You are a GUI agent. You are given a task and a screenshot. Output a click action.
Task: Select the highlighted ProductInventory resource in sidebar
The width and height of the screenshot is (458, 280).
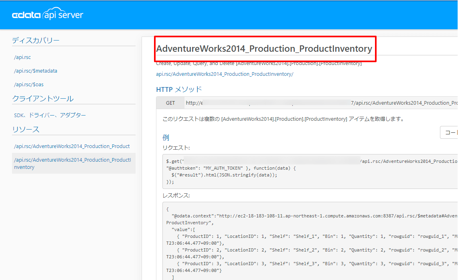pyautogui.click(x=72, y=163)
